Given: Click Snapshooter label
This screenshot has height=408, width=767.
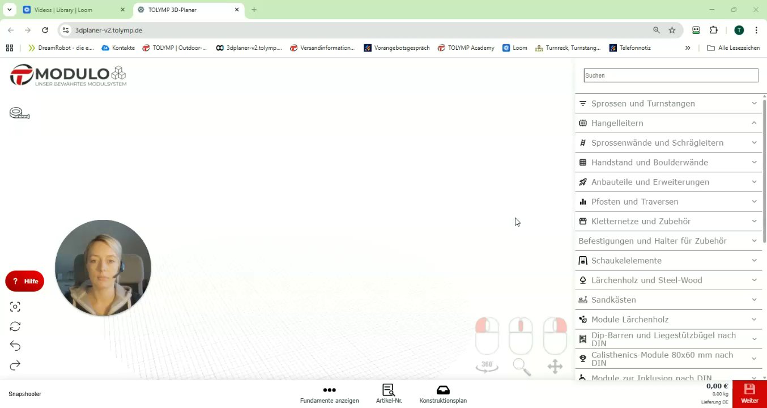Looking at the screenshot, I should coord(25,394).
